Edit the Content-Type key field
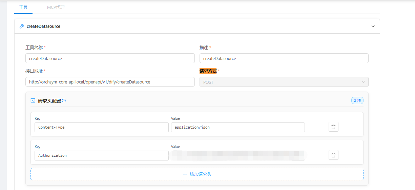 [x=101, y=127]
